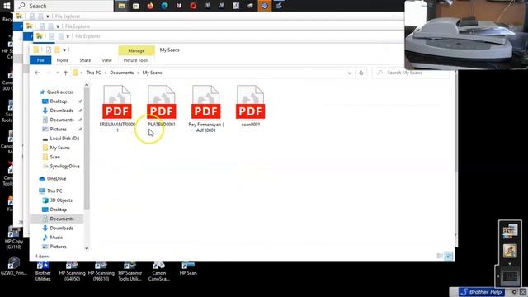Click File Explorer icon on taskbar
The image size is (528, 297).
pos(121,6)
